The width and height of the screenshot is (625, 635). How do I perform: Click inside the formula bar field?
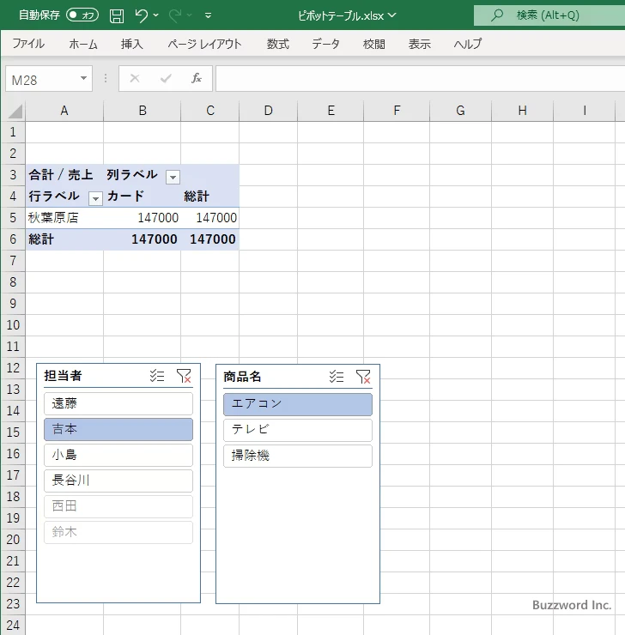420,79
